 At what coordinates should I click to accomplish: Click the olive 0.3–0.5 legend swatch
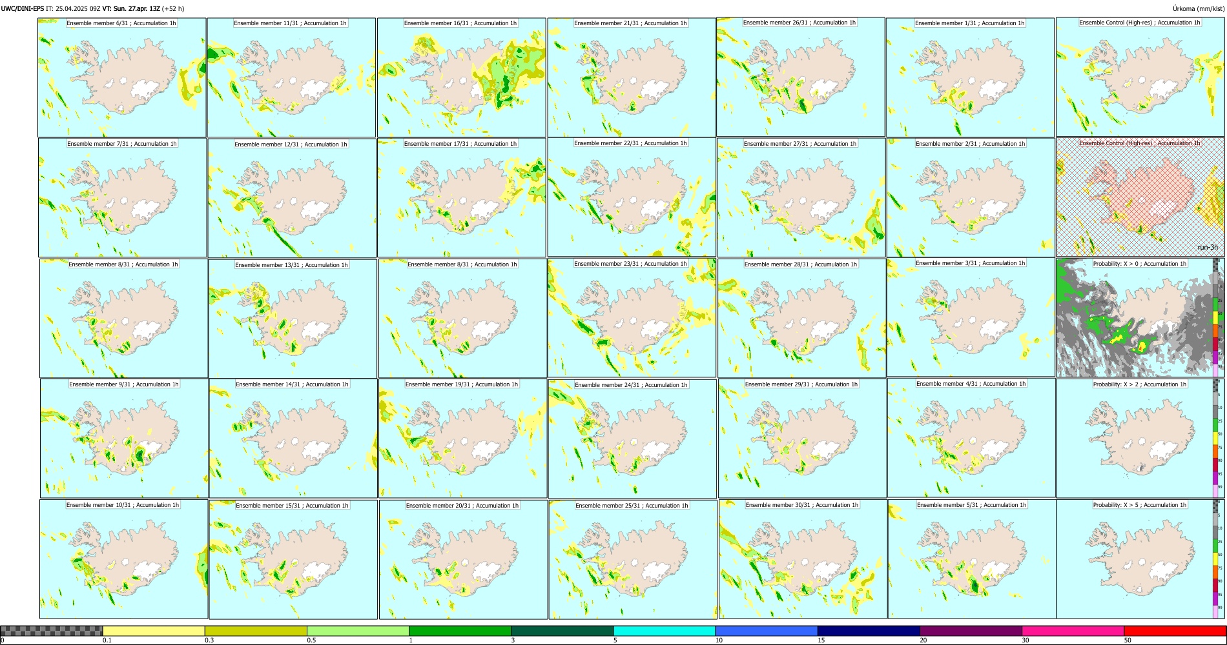coord(256,631)
